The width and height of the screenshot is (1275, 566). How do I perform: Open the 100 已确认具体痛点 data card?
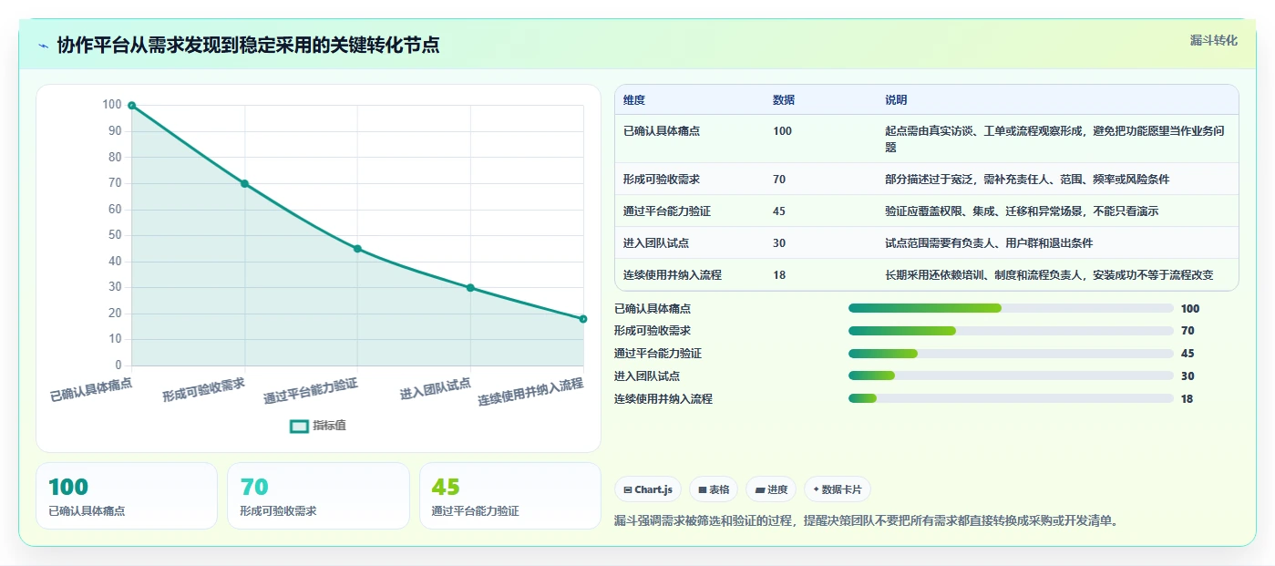[127, 496]
